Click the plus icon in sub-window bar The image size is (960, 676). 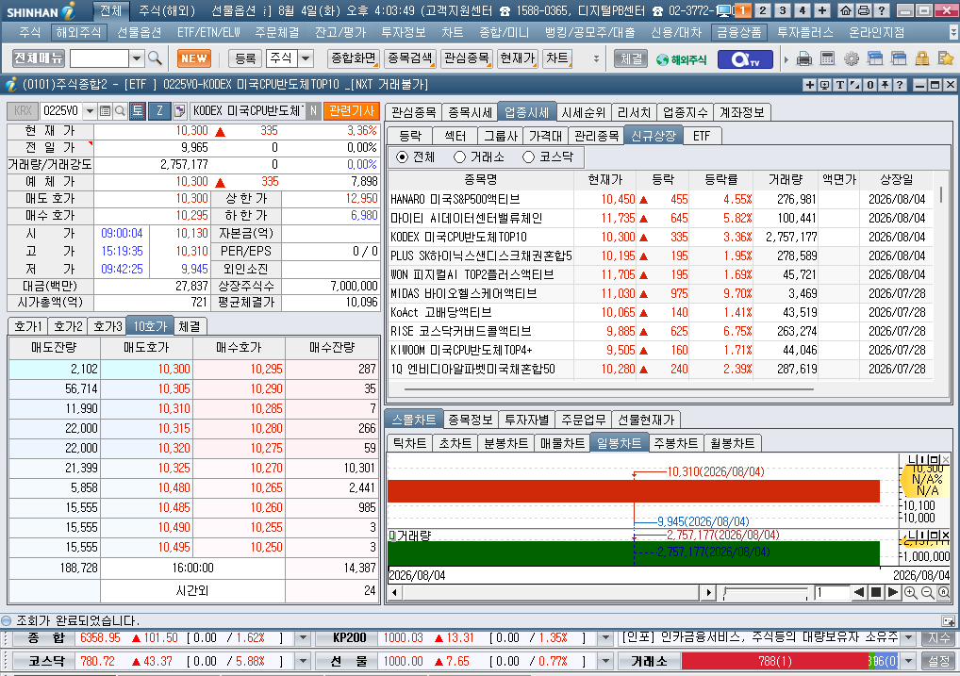tap(810, 85)
